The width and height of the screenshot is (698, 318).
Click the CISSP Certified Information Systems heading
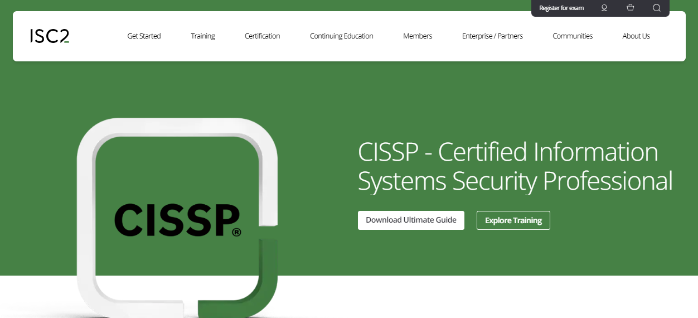(515, 167)
